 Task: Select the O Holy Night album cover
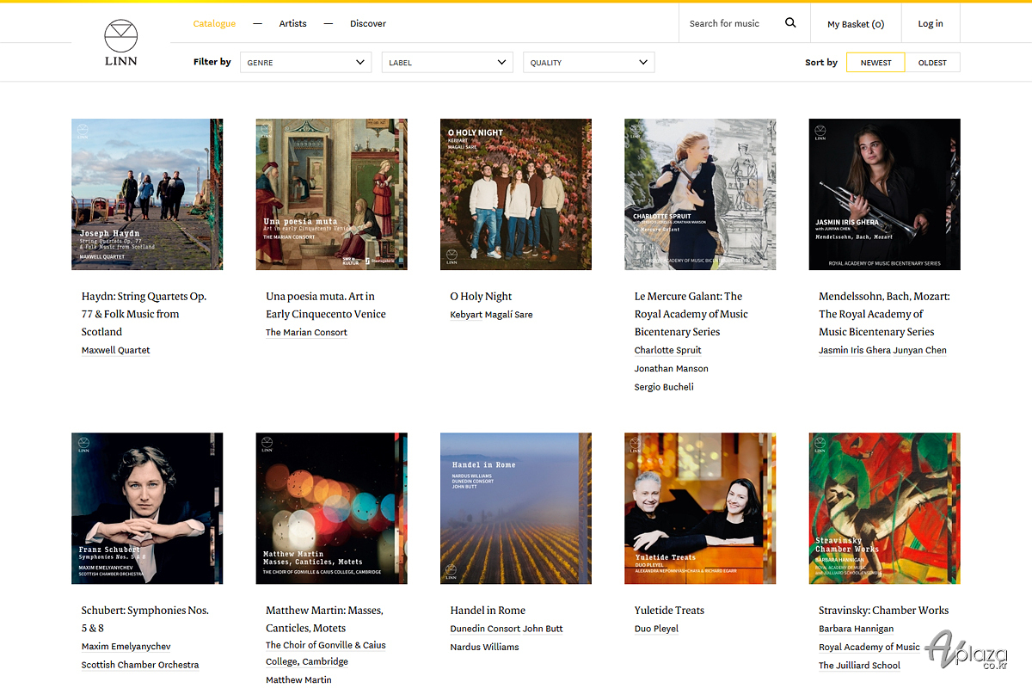515,194
